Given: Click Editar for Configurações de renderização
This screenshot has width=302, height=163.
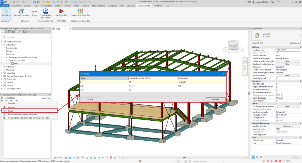Looking at the screenshot, I should point(288,106).
